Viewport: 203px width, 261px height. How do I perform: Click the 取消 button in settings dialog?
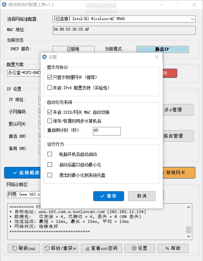[142, 196]
